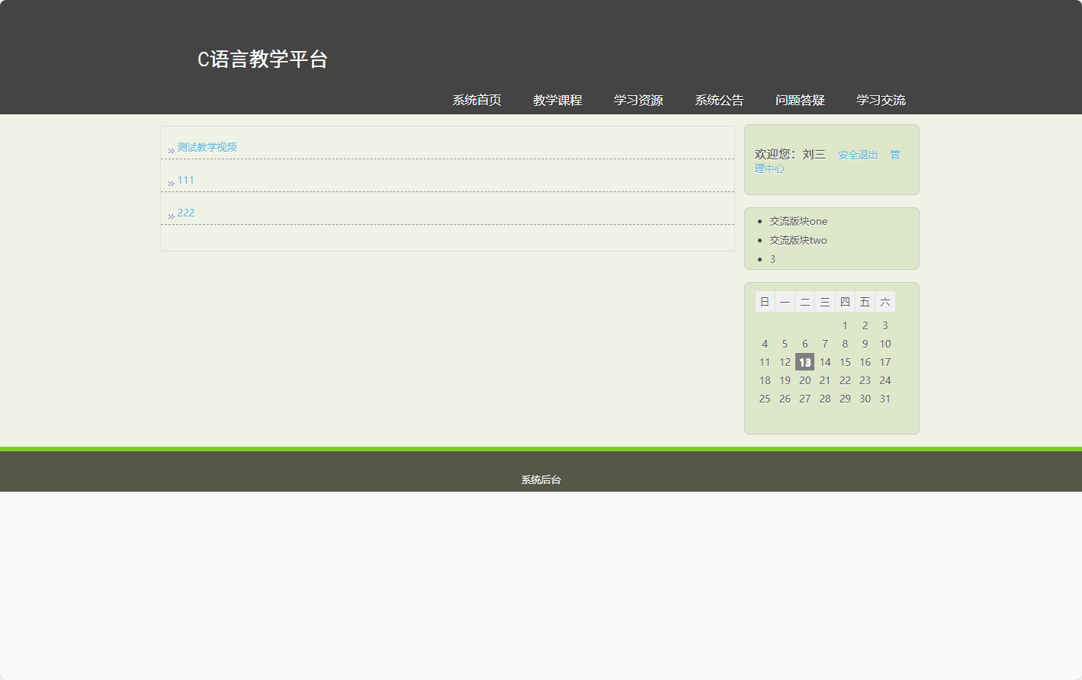Open the 222 resource entry
Viewport: 1082px width, 680px height.
pos(185,213)
